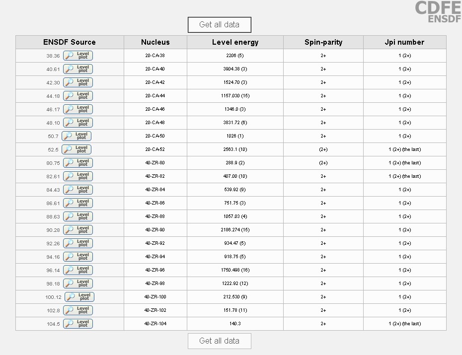Open Level plot for source 96.14

click(x=78, y=270)
